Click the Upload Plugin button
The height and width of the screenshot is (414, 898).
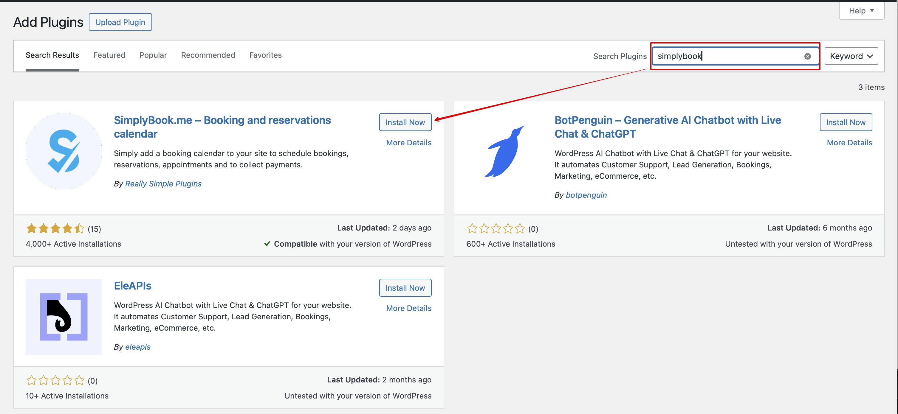coord(120,22)
